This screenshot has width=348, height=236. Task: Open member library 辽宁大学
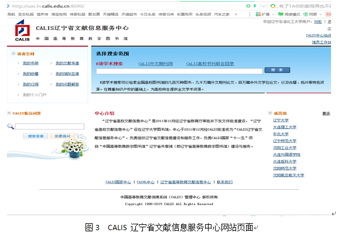[x=281, y=120]
